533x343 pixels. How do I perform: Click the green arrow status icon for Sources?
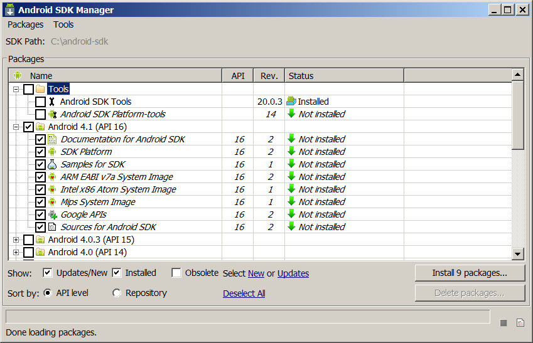pos(291,226)
